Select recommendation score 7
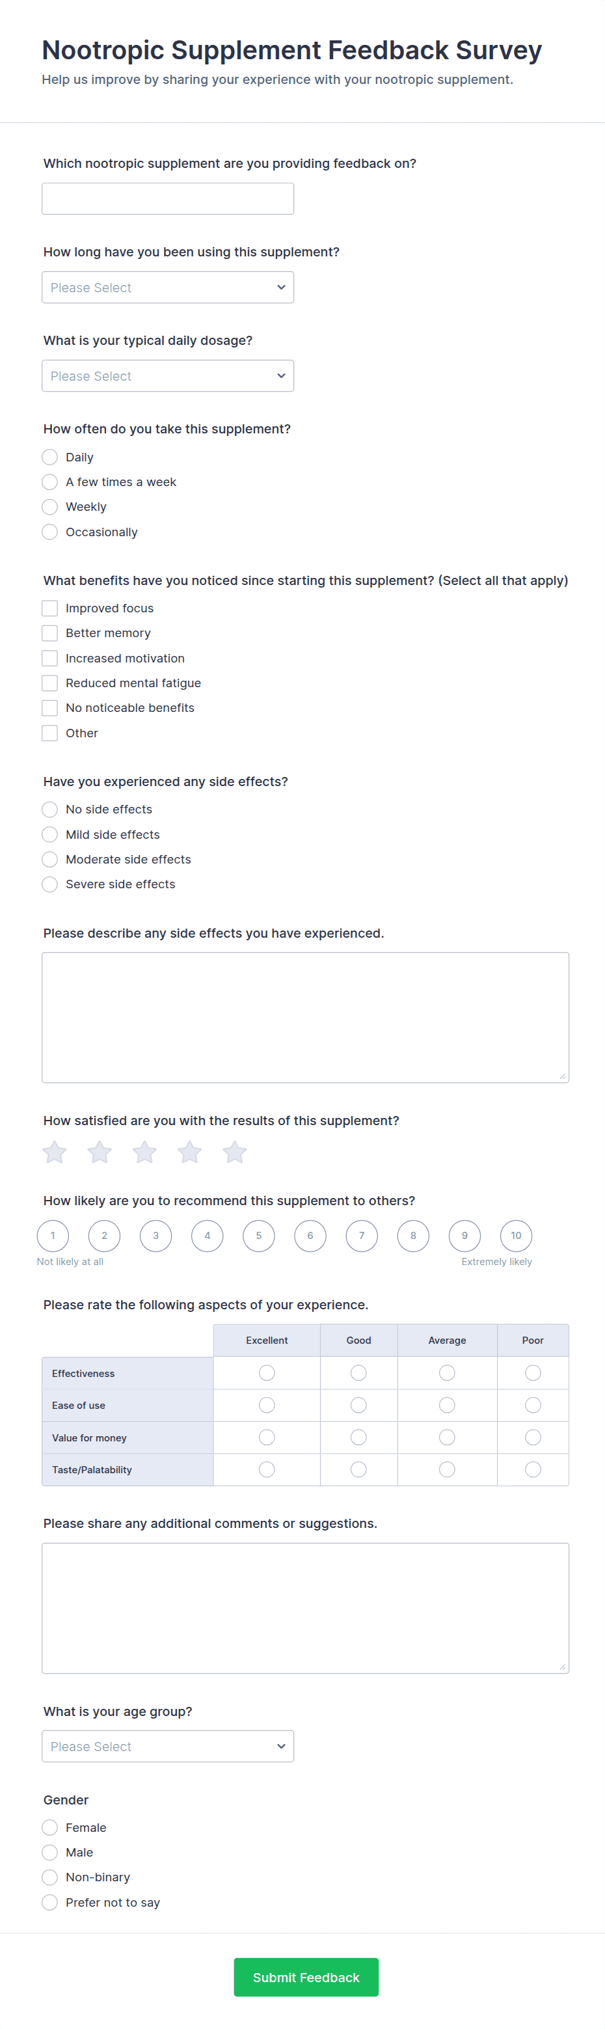 (x=362, y=1235)
